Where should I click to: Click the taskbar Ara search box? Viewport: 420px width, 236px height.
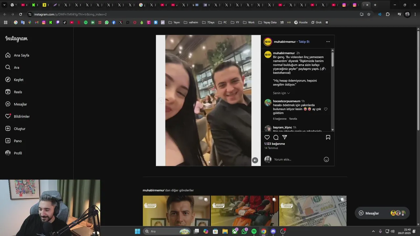[x=167, y=231]
